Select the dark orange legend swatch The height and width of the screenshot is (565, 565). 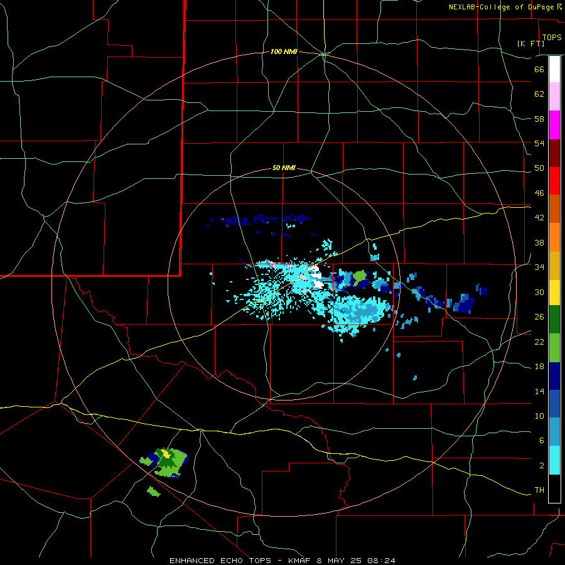(554, 208)
